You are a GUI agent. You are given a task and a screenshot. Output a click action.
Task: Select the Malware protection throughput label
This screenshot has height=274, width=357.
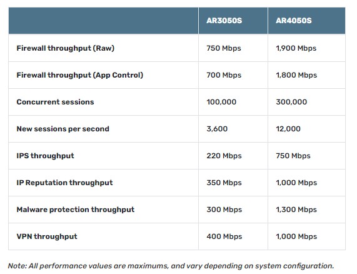click(x=76, y=210)
